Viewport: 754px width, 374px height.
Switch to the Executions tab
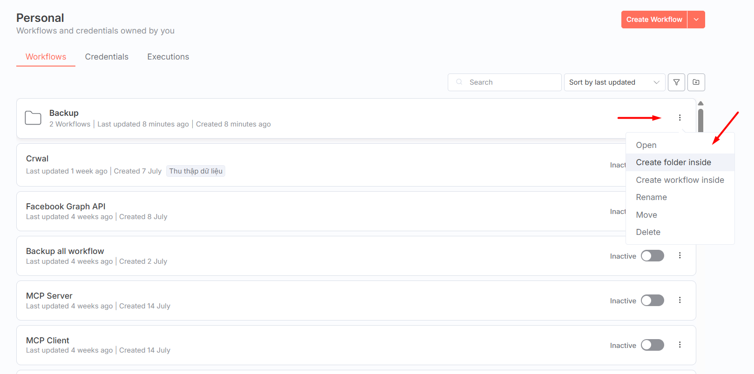[x=168, y=57]
